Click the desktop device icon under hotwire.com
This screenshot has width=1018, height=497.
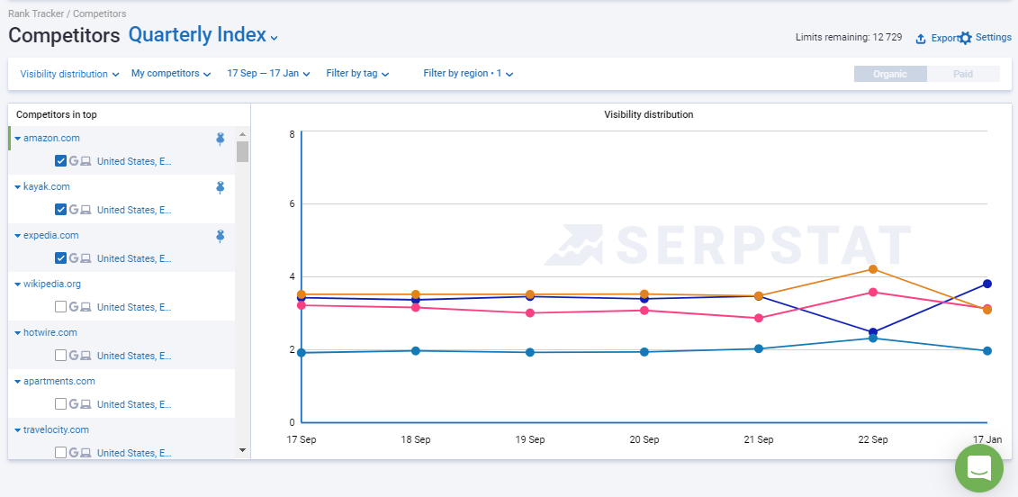(x=86, y=356)
